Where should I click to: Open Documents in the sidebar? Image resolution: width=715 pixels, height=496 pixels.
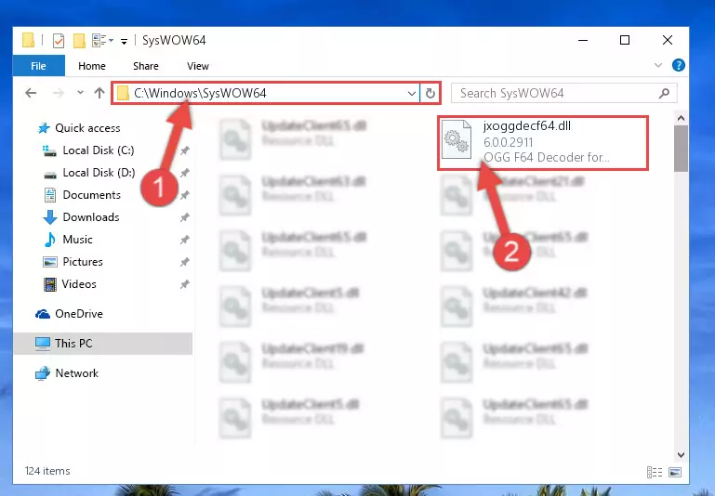[x=92, y=195]
